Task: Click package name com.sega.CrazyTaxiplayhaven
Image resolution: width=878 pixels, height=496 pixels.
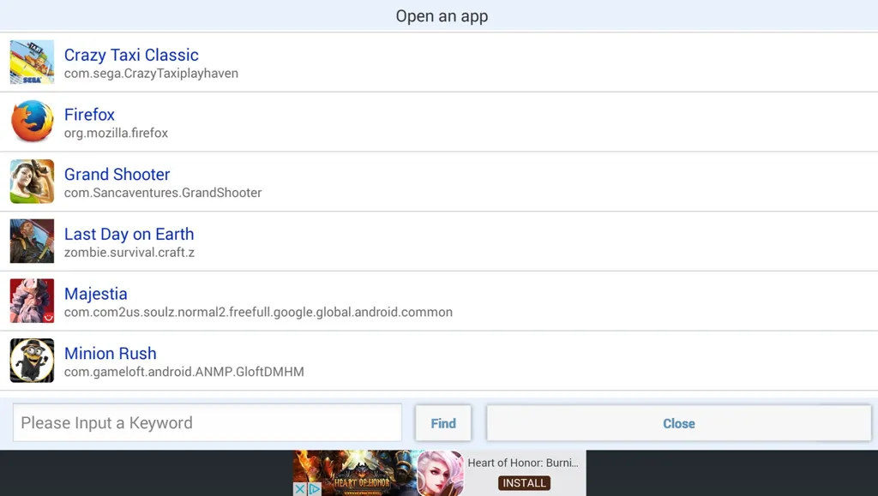Action: pos(151,74)
